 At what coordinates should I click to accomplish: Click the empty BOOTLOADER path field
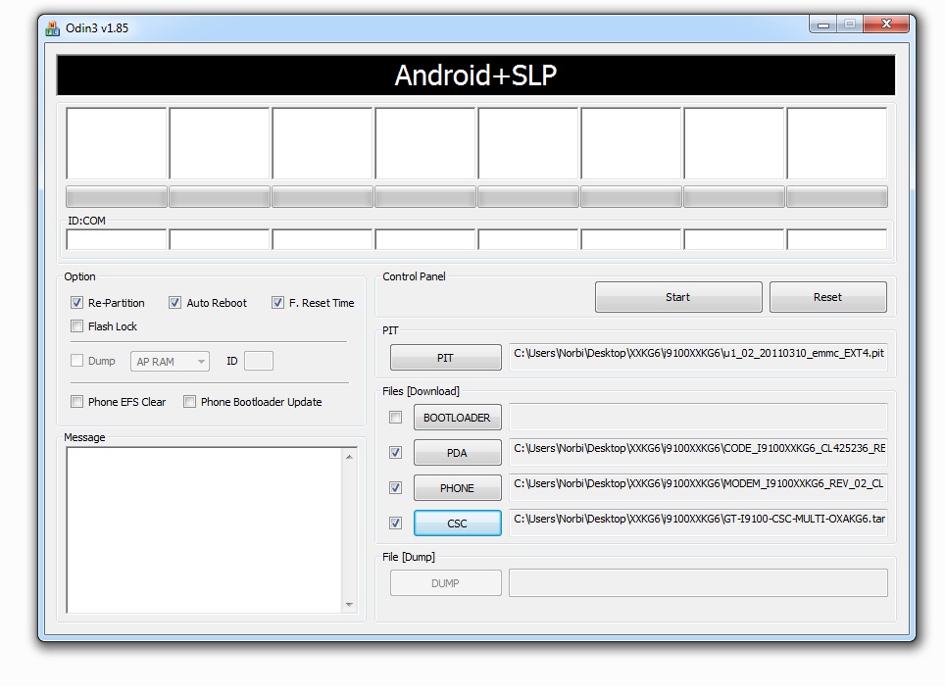pos(698,417)
